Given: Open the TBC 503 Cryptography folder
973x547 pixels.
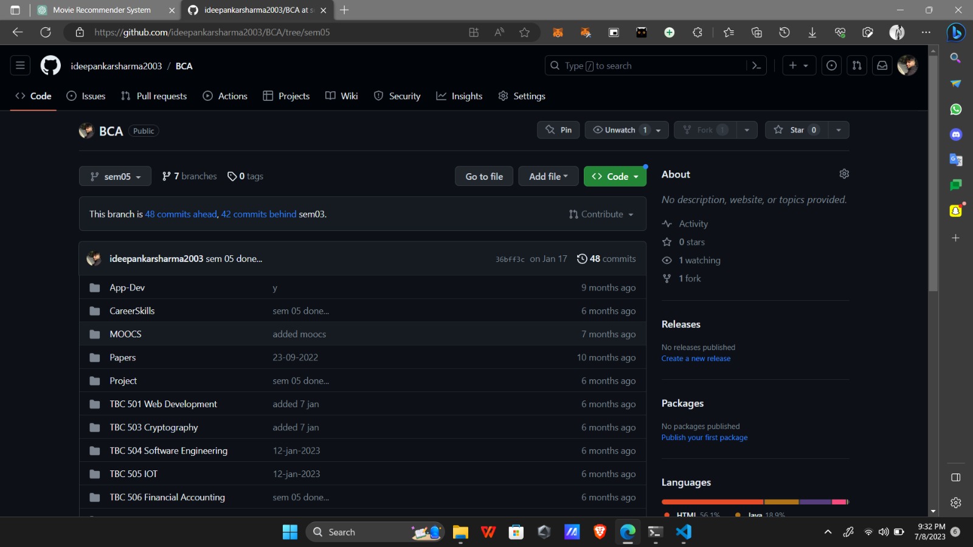Looking at the screenshot, I should (153, 427).
